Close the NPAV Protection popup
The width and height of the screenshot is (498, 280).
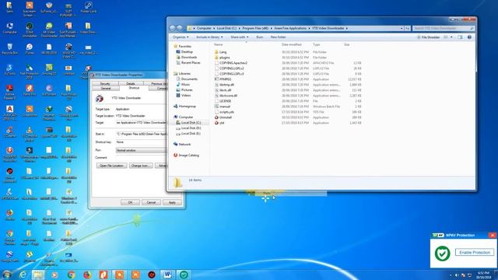tap(493, 235)
